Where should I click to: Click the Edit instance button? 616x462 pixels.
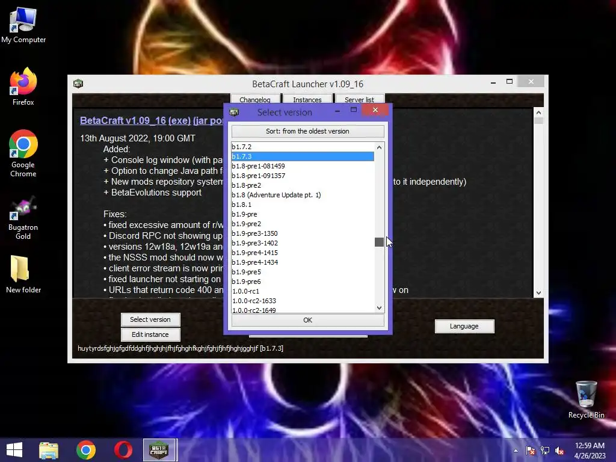[x=150, y=334]
